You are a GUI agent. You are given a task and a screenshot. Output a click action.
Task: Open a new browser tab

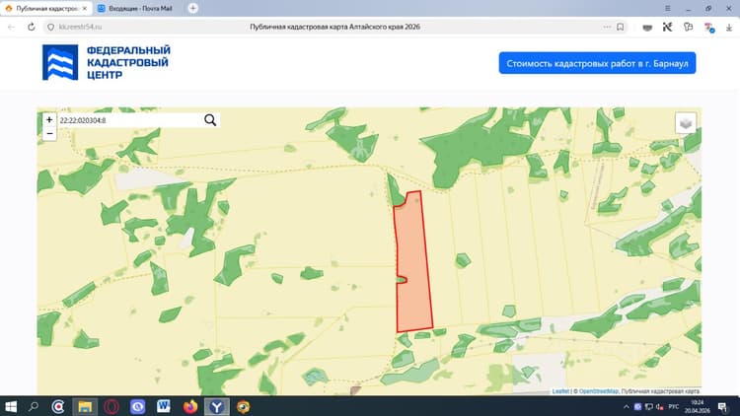(193, 8)
